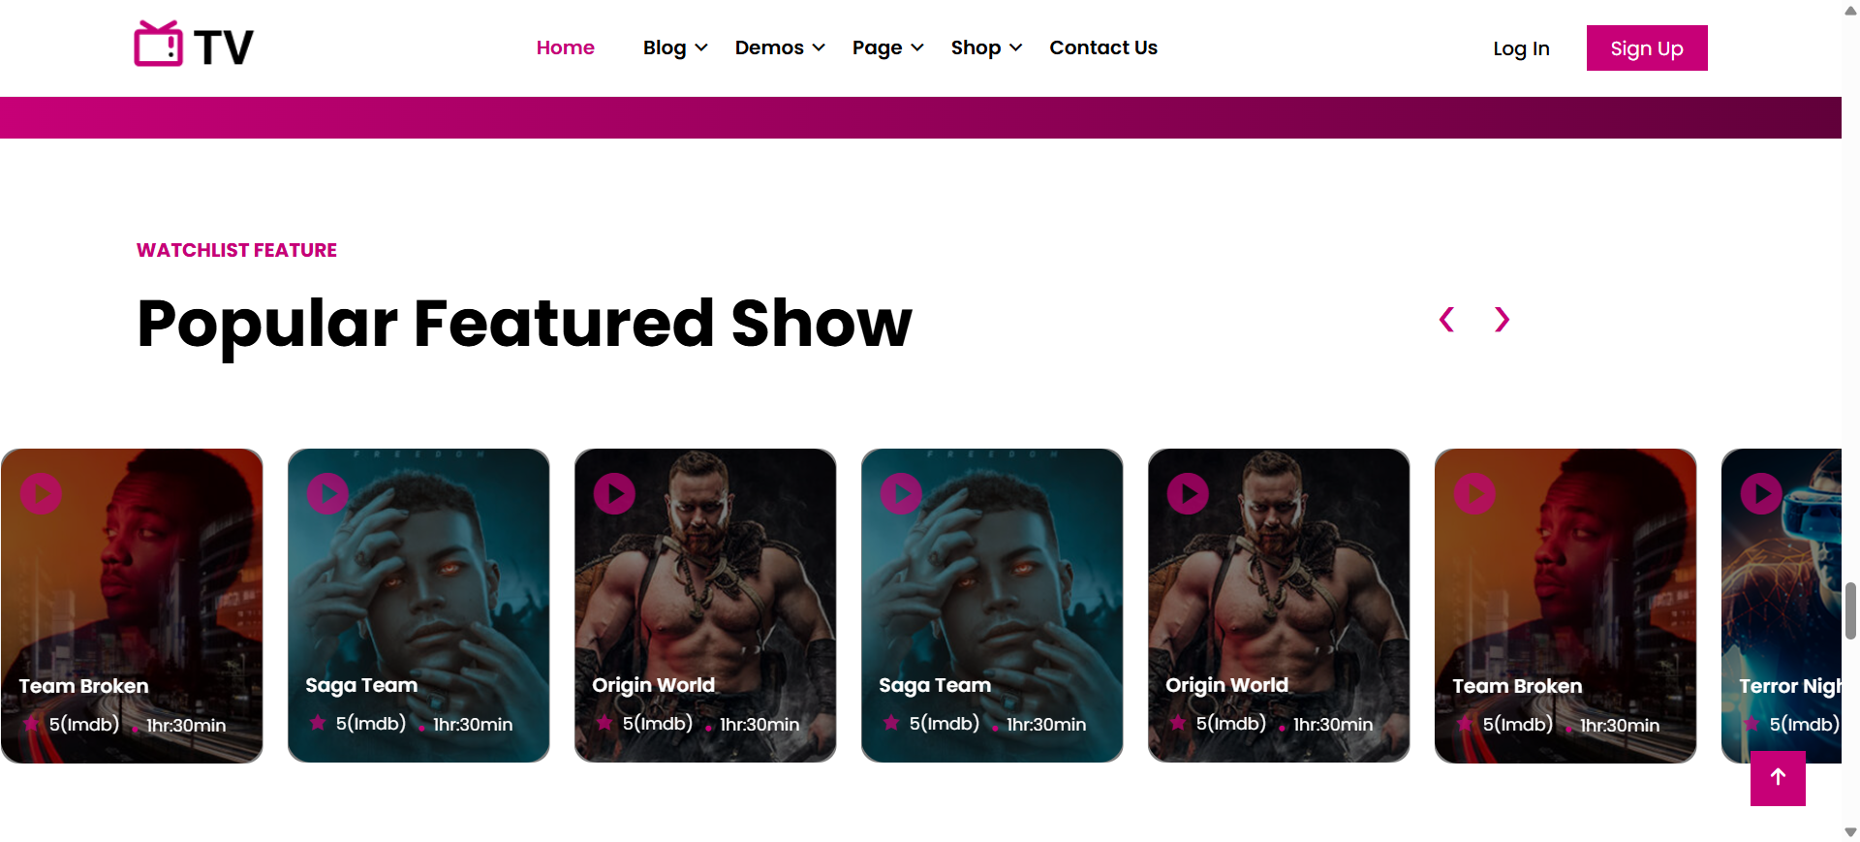Click play icon on first Origin World
The width and height of the screenshot is (1860, 842).
(x=614, y=493)
